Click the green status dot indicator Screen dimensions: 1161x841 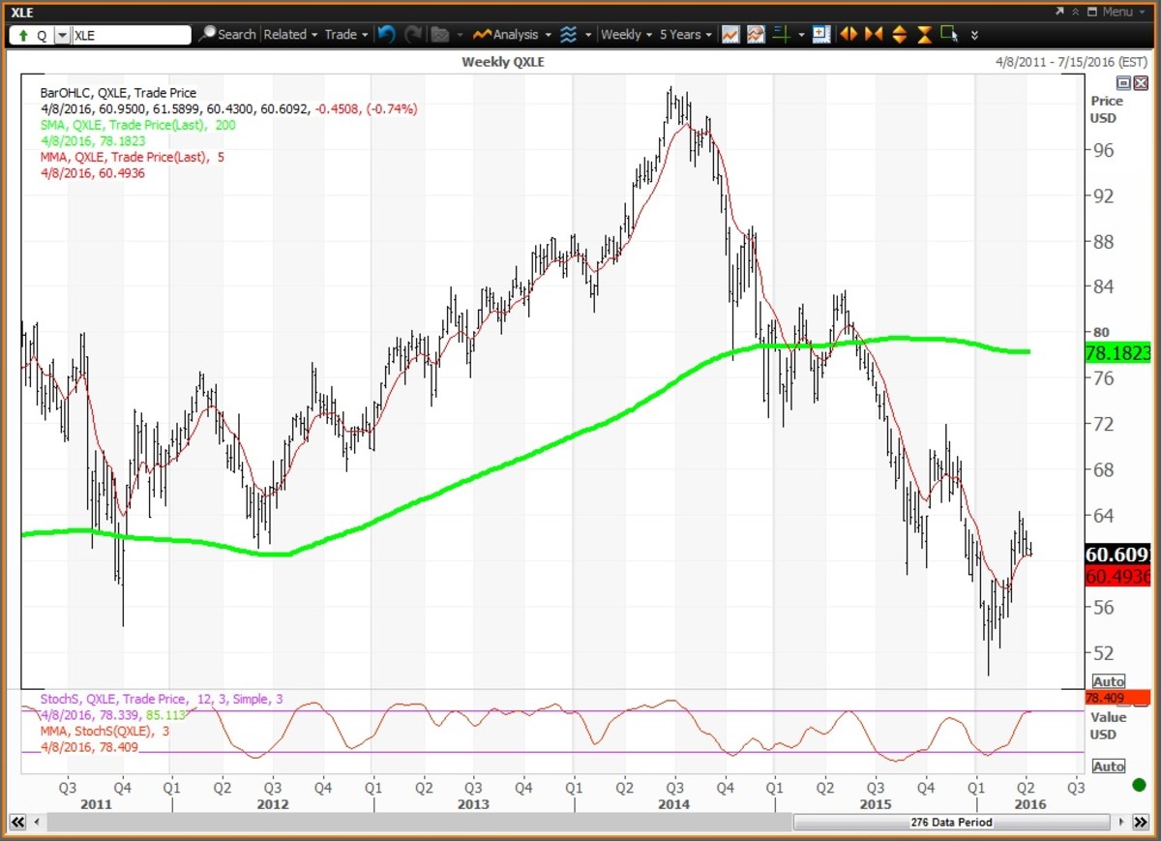point(1138,785)
